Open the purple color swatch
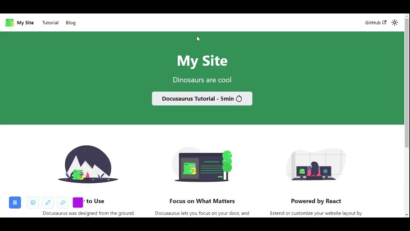This screenshot has width=410, height=231. click(78, 202)
